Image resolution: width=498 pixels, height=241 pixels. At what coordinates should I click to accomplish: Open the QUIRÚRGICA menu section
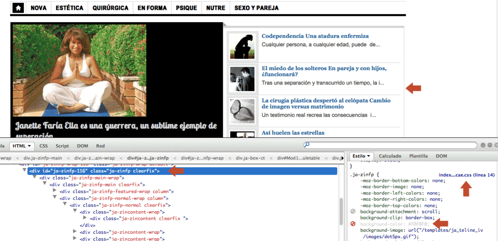coord(110,8)
